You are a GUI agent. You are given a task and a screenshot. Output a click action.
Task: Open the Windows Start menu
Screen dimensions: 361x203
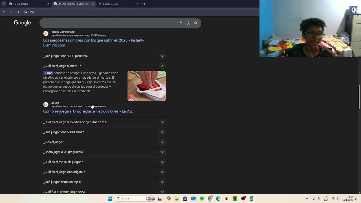pyautogui.click(x=110, y=198)
